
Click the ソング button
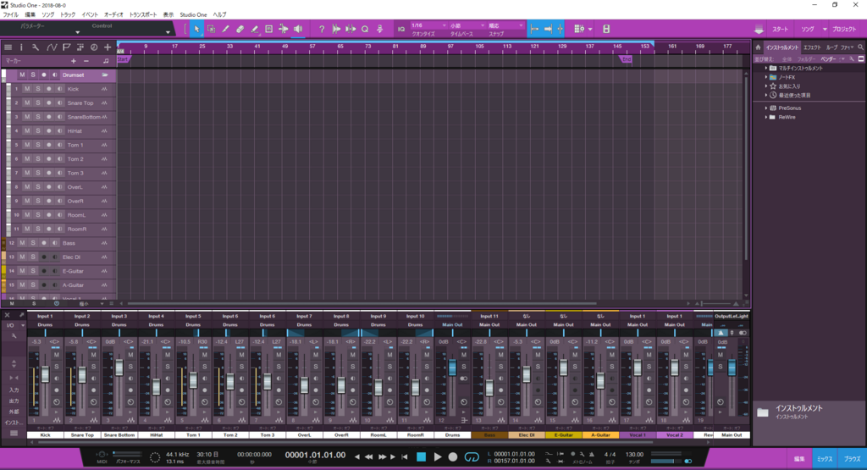click(807, 30)
